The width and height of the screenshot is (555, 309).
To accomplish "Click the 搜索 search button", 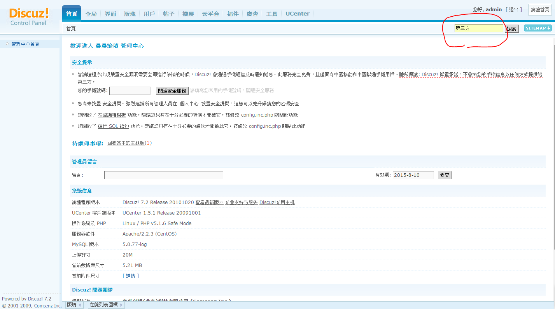I will pos(512,28).
